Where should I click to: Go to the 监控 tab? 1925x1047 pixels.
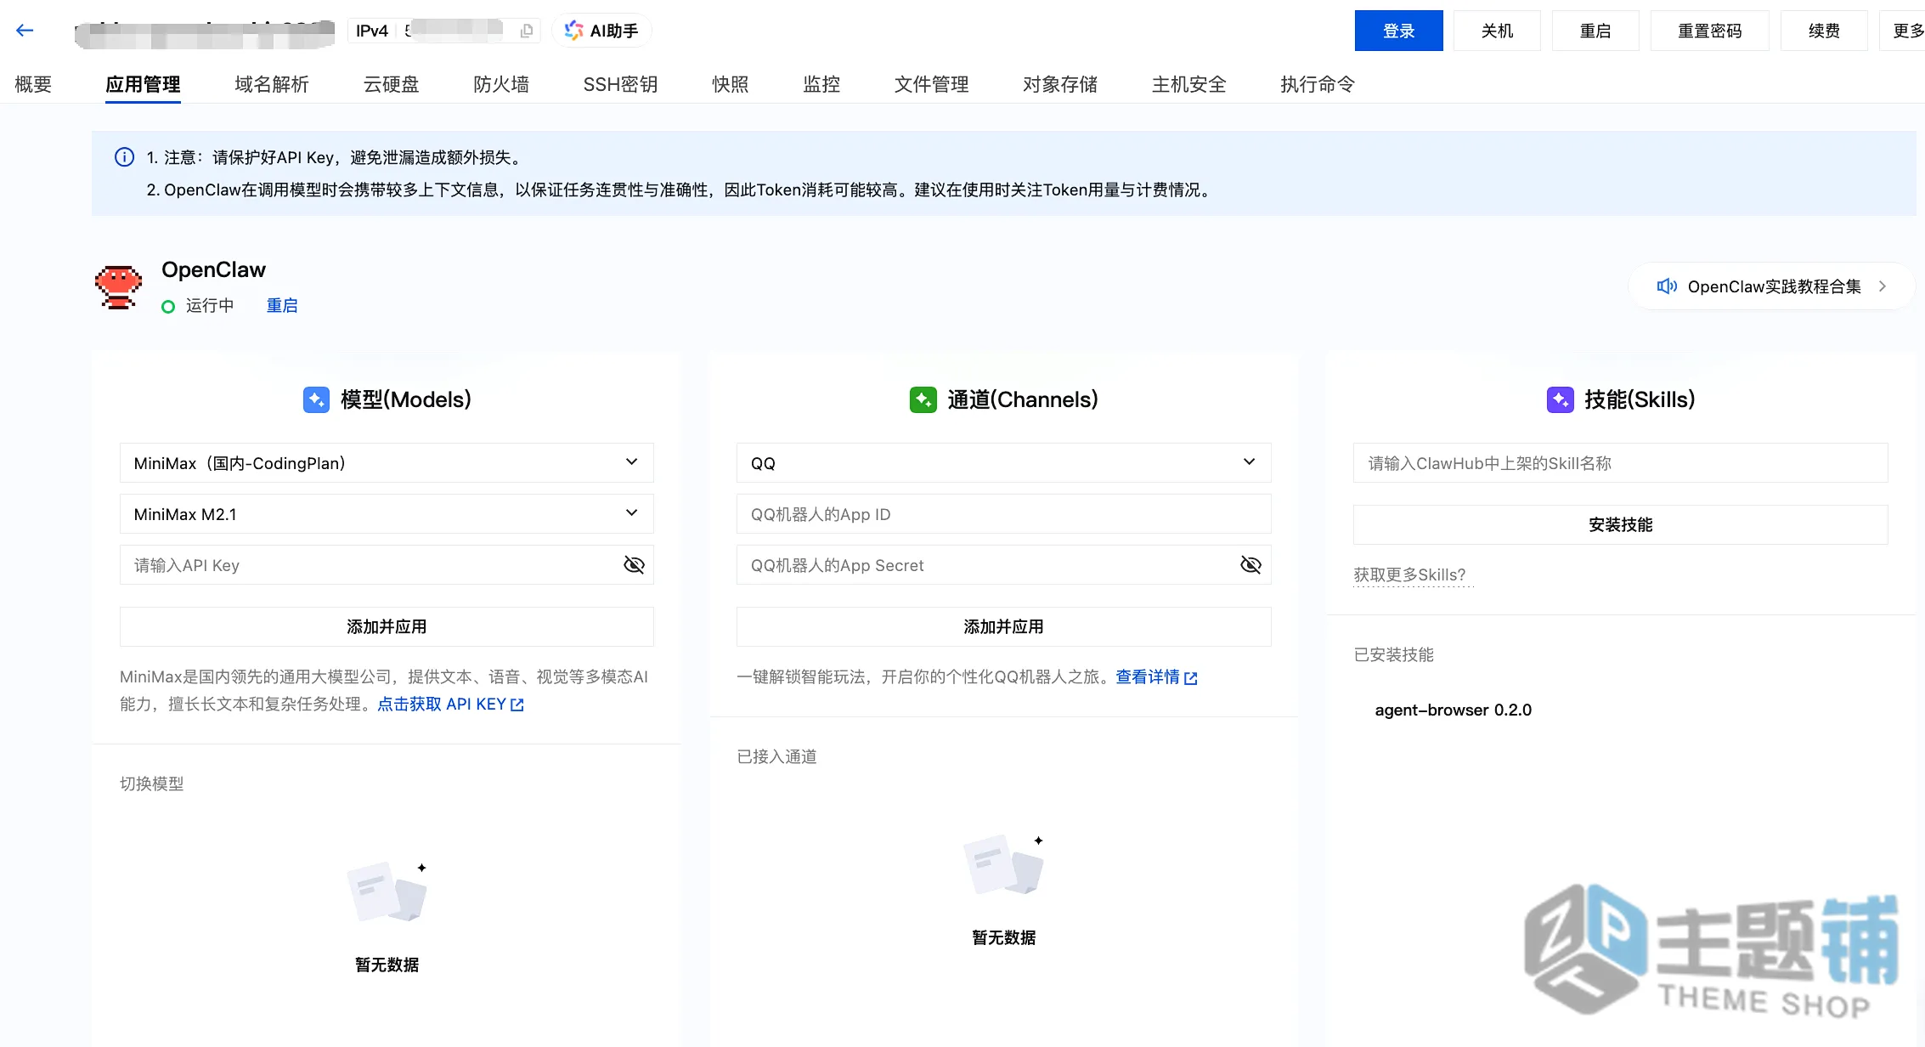coord(821,84)
